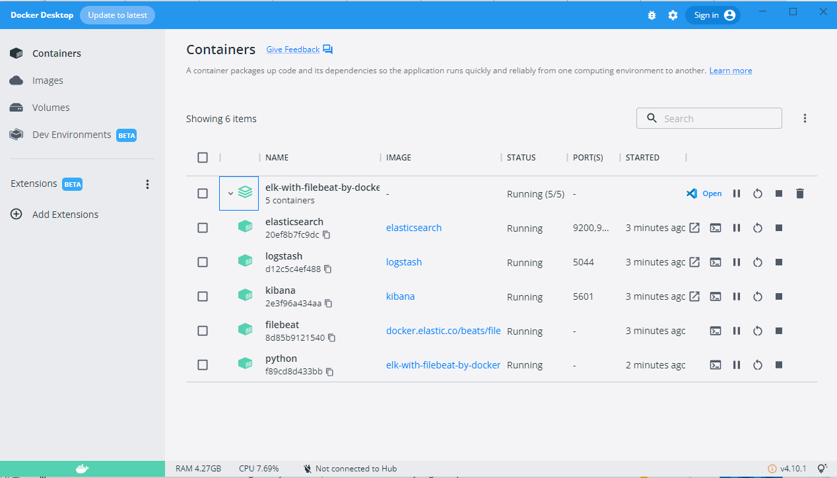837x478 pixels.
Task: Select the filebeat container checkbox
Action: point(203,331)
